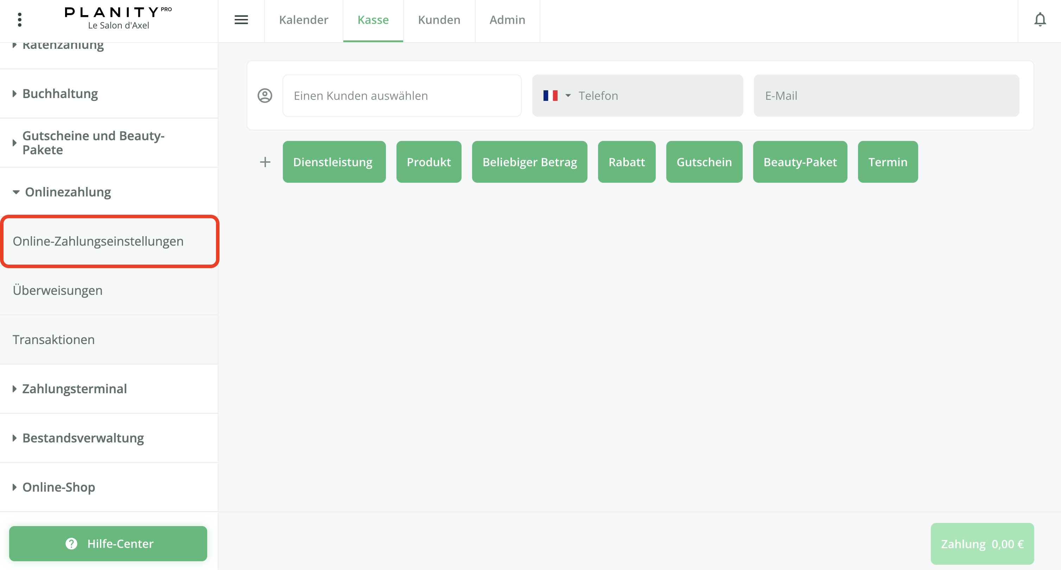Viewport: 1061px width, 570px height.
Task: Expand the Bestandsverwaltung section
Action: (83, 438)
